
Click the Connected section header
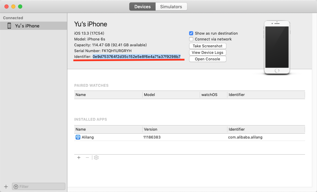coord(13,18)
